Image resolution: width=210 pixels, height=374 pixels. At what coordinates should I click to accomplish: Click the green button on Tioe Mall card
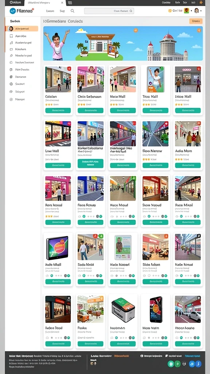[x=155, y=110]
